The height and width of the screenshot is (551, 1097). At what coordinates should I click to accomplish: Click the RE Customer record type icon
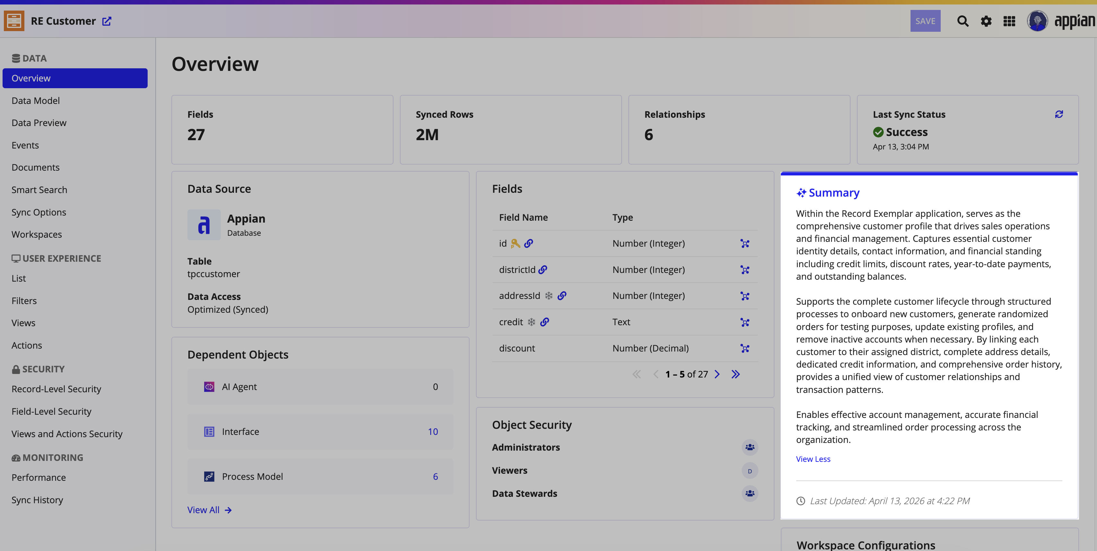14,21
